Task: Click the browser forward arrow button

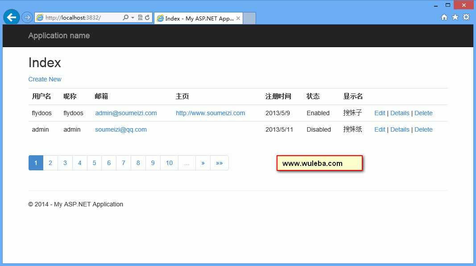Action: pos(27,17)
